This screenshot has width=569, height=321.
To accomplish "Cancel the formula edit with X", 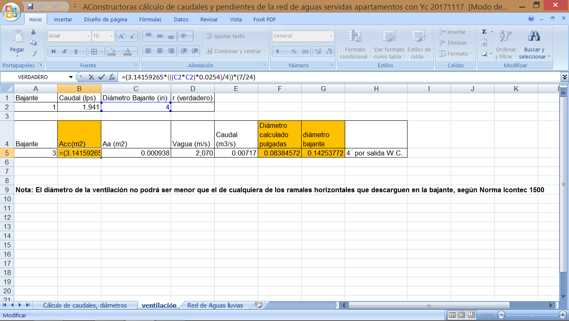I will 91,77.
